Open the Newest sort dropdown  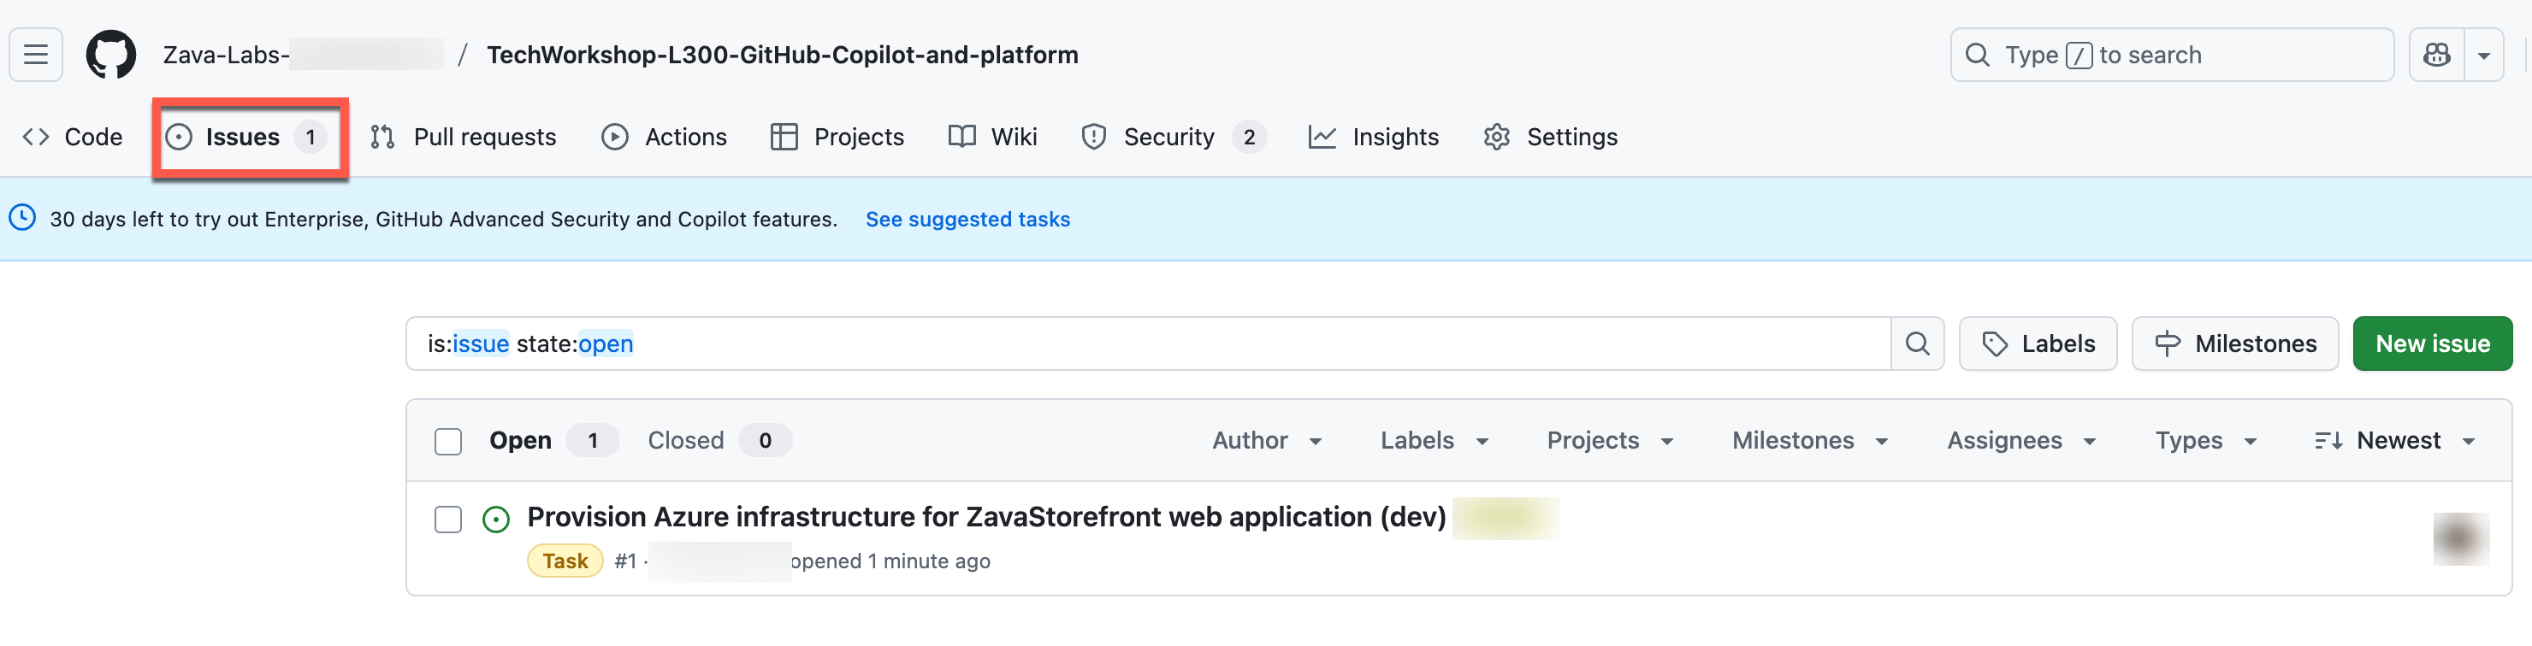pyautogui.click(x=2394, y=441)
